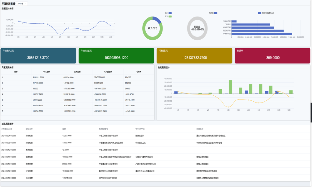Screen dimensions: 312x187
Task: Open the 2024年 year dropdown
Action: 22,4
